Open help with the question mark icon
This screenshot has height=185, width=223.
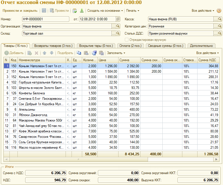coord(219,11)
